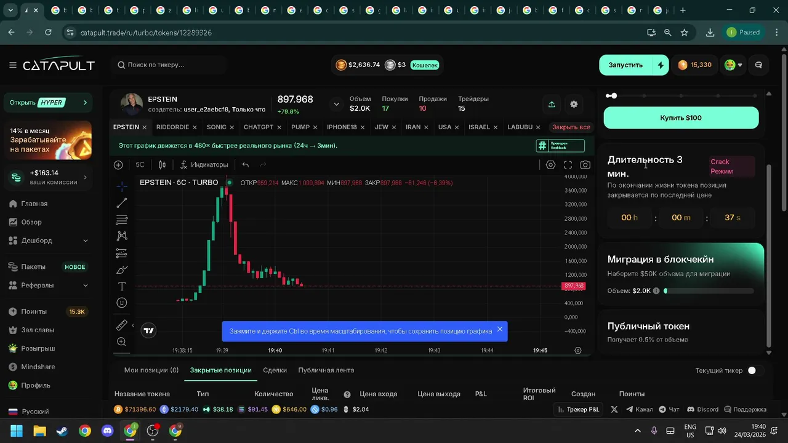
Task: Open the Support link in footer
Action: pos(746,409)
